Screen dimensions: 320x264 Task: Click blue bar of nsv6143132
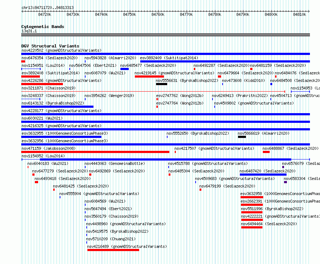click(x=57, y=107)
